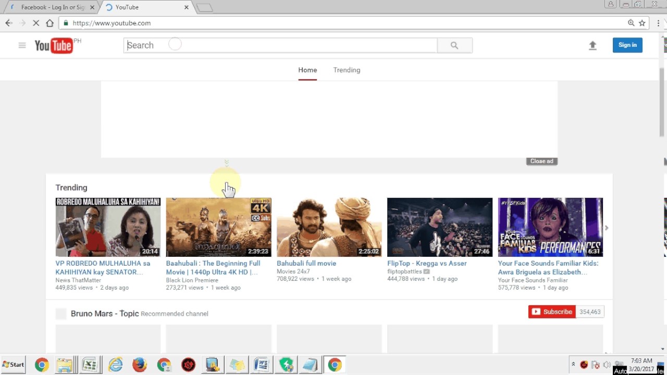The height and width of the screenshot is (375, 667).
Task: Focus the YouTube Search field
Action: (x=280, y=45)
